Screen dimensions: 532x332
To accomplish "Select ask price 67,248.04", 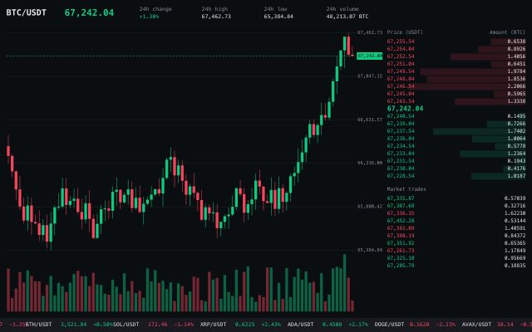I will pos(401,79).
